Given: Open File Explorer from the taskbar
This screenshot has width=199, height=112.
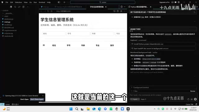Looking at the screenshot, I should pos(88,109).
